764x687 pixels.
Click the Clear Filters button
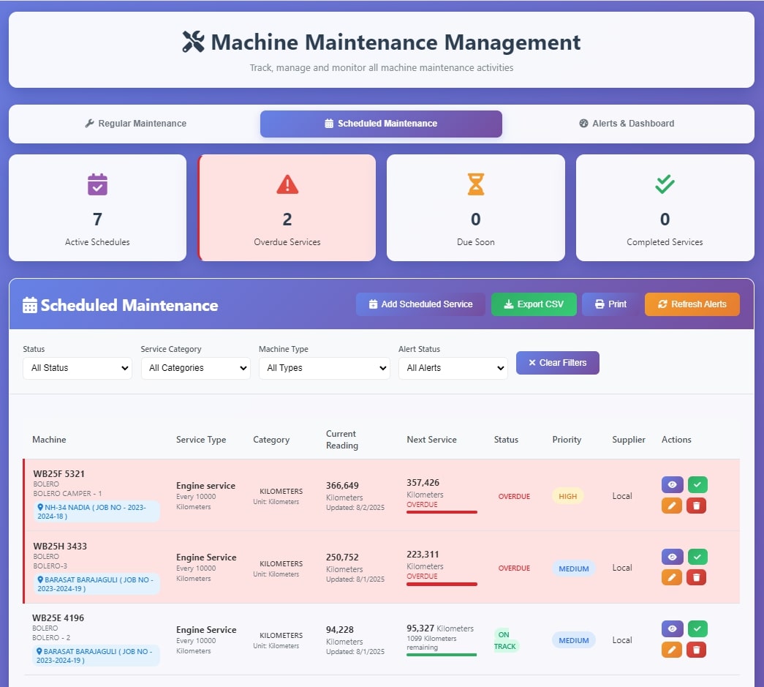click(x=557, y=362)
